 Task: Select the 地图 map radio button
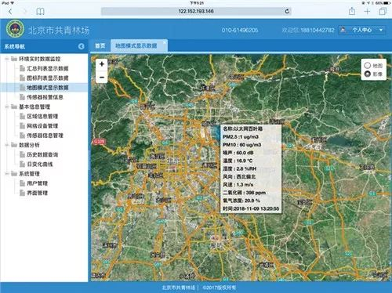[368, 65]
